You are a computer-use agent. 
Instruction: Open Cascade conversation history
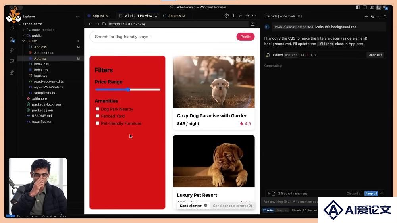pyautogui.click(x=373, y=16)
